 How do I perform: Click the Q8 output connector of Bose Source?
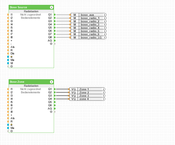click(x=55, y=37)
